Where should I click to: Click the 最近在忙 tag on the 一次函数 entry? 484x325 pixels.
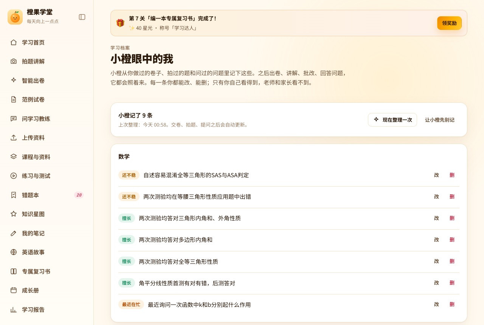[x=131, y=304]
